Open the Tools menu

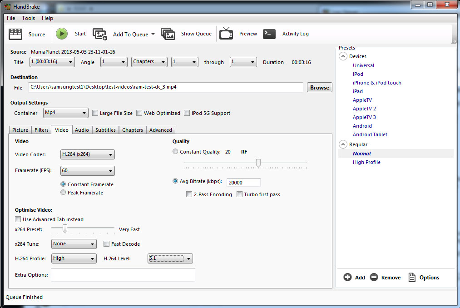pyautogui.click(x=28, y=18)
